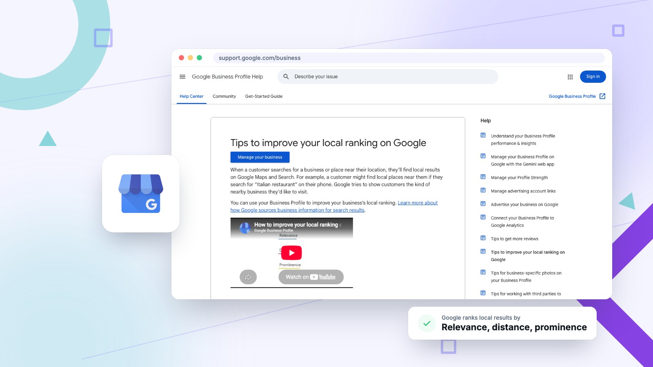Open Tips to get more reviews article
Viewport: 653px width, 367px height.
(515, 239)
